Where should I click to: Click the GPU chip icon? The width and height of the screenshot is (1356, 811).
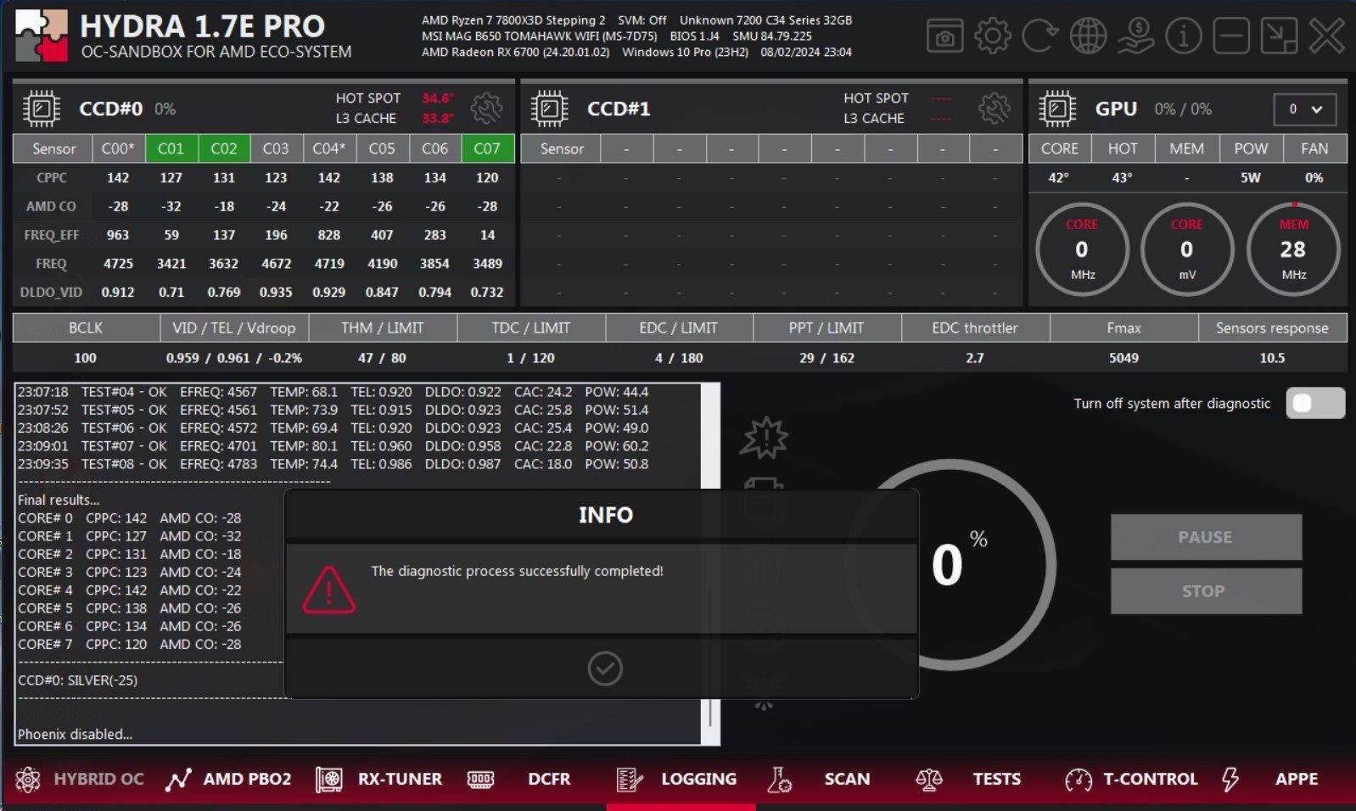tap(1057, 109)
